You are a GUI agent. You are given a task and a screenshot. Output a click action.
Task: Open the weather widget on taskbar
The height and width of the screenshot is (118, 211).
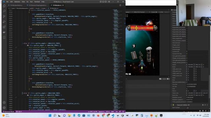pos(6,115)
